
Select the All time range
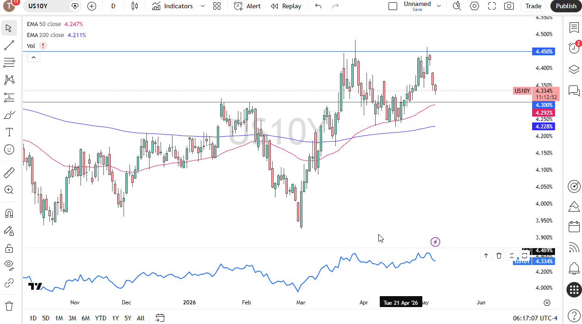[140, 318]
